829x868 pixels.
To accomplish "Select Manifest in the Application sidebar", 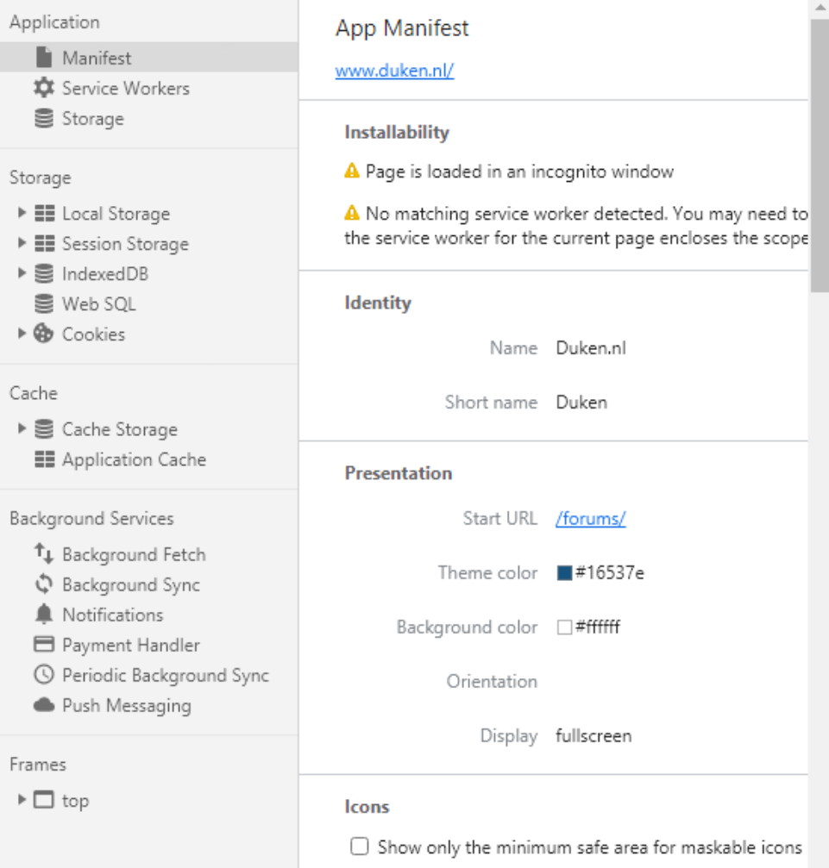I will click(x=149, y=57).
